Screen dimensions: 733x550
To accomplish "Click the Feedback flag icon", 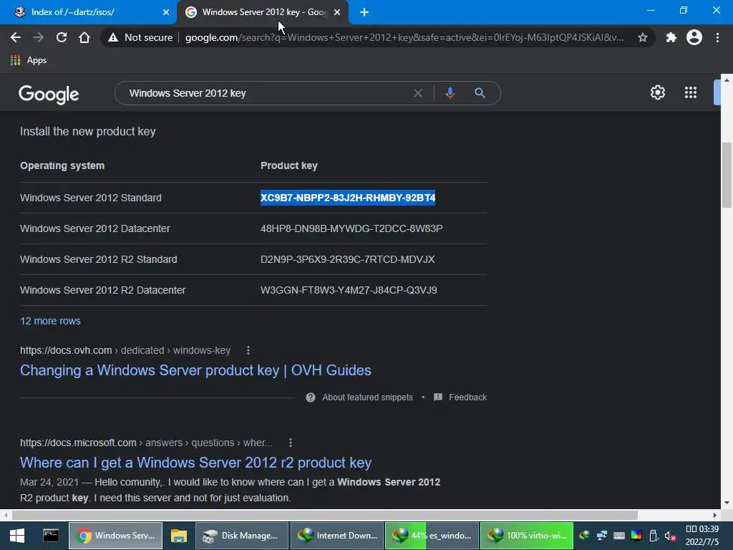I will [438, 397].
